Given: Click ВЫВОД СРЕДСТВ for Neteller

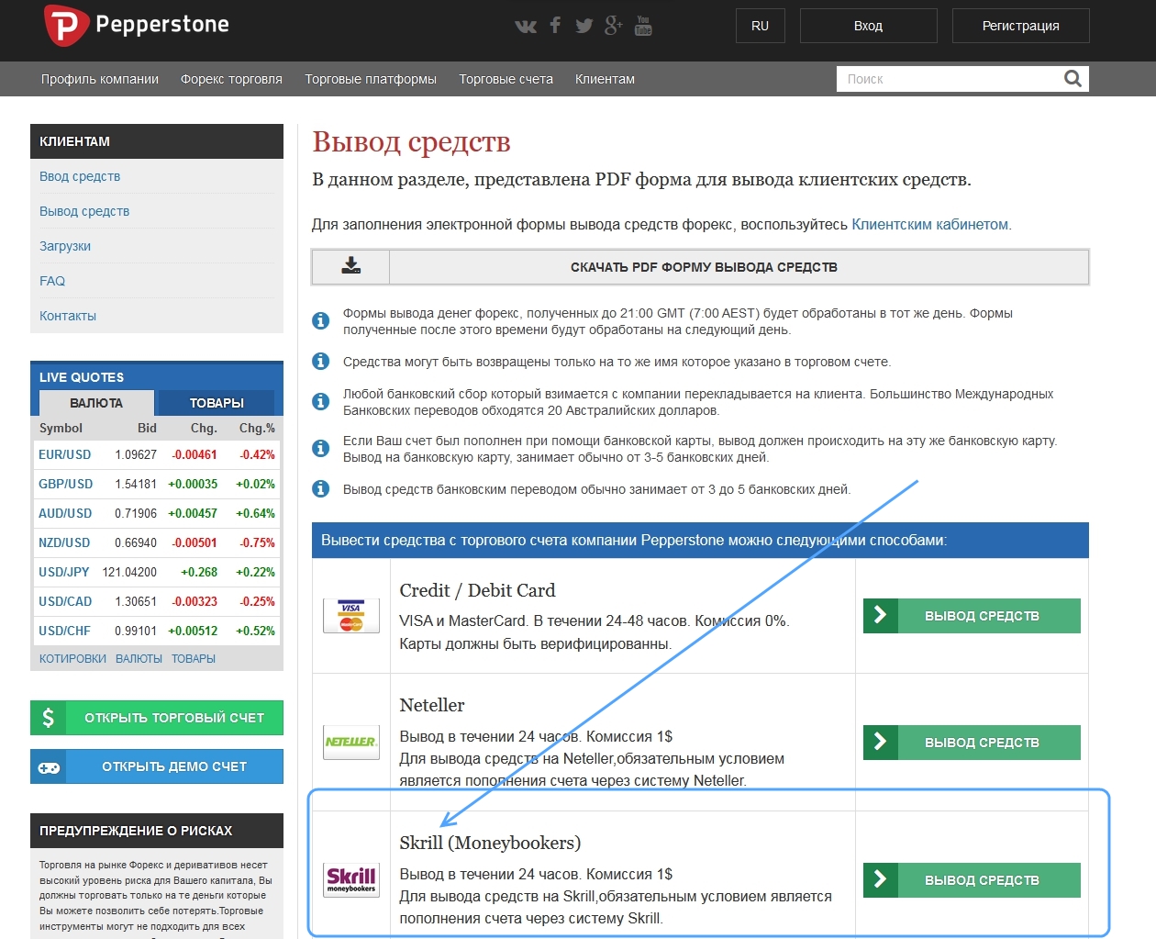Looking at the screenshot, I should point(972,742).
